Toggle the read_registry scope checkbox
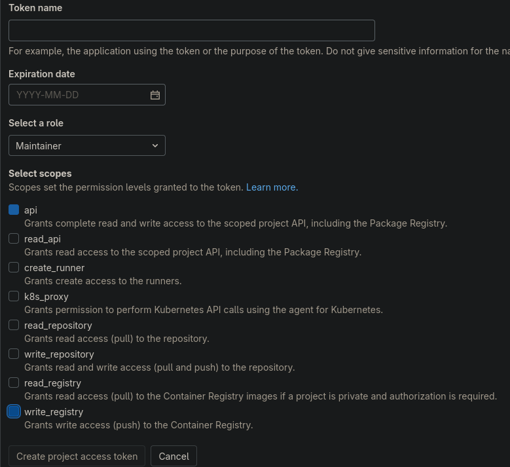510x467 pixels. tap(14, 383)
